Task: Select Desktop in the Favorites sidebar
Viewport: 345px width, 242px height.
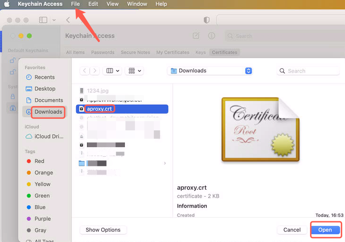Action: [x=44, y=89]
